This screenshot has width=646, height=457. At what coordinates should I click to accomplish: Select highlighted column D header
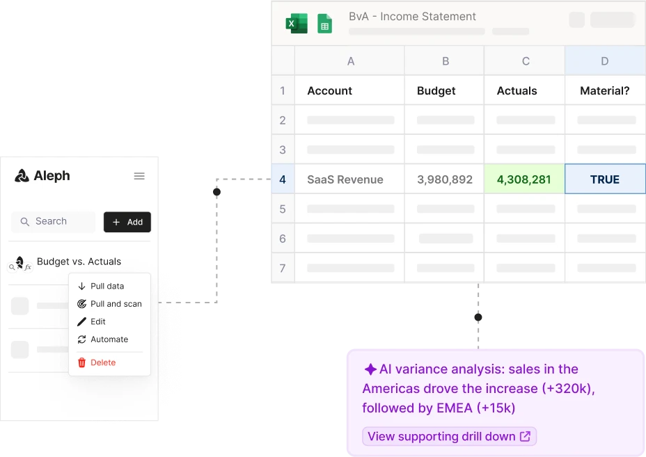click(x=605, y=61)
